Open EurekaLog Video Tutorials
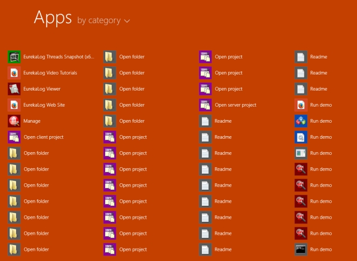This screenshot has width=357, height=261. coord(42,73)
